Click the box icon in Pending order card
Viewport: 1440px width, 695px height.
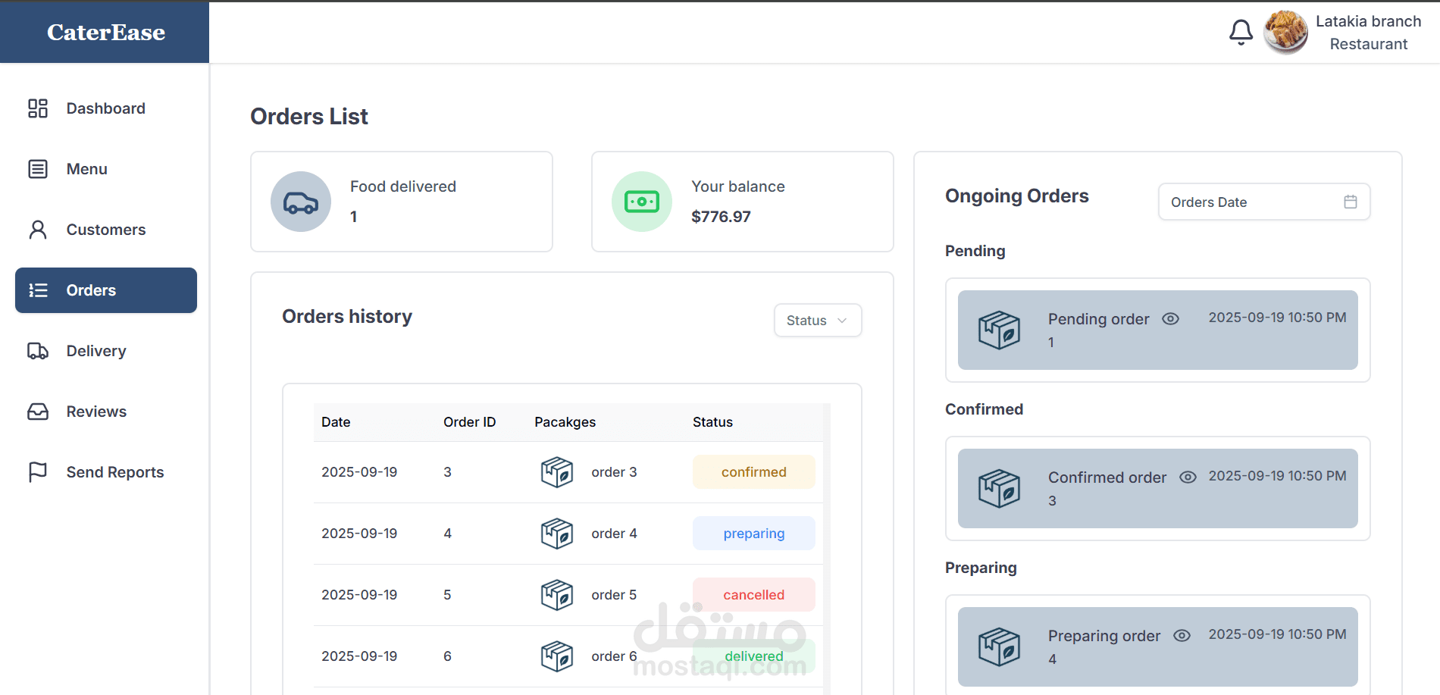pos(999,330)
